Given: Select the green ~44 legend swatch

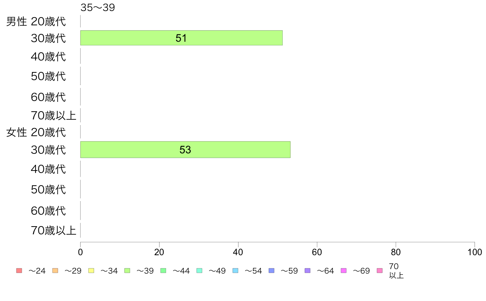Looking at the screenshot, I should (163, 271).
